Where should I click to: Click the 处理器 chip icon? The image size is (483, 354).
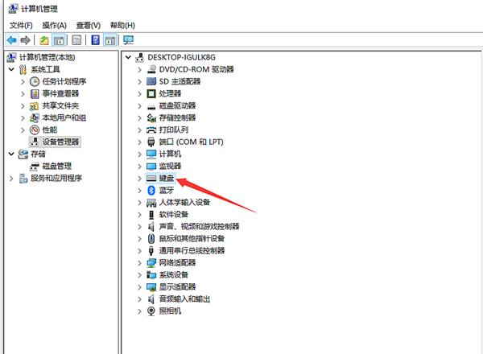151,93
